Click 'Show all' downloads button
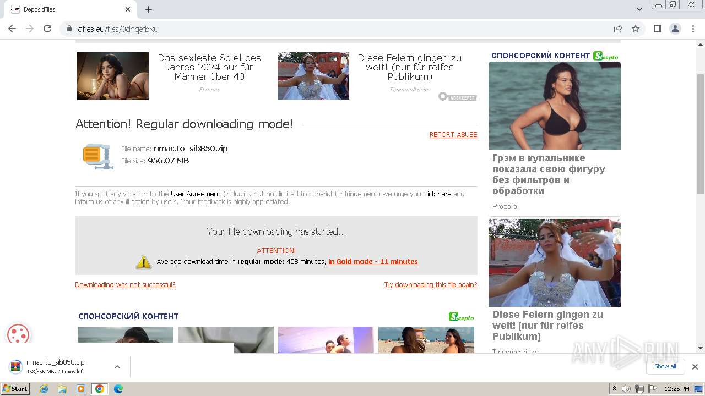This screenshot has height=396, width=705. coord(665,366)
